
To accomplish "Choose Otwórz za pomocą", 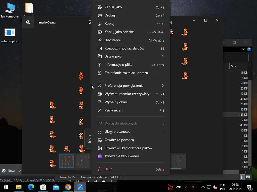I will click(131, 140).
